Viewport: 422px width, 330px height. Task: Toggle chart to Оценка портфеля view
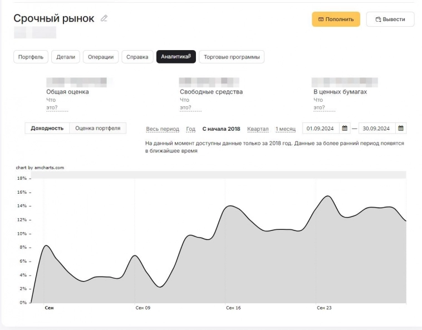97,128
